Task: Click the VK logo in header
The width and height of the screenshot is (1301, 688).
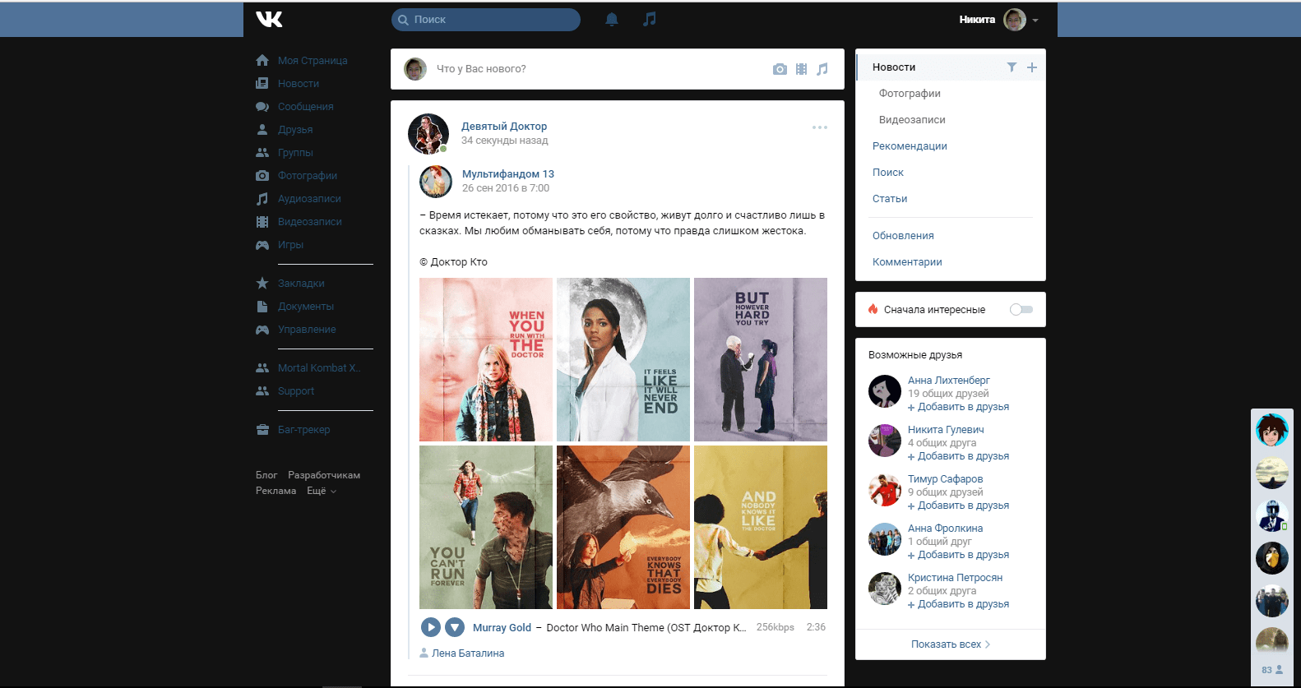Action: 269,19
